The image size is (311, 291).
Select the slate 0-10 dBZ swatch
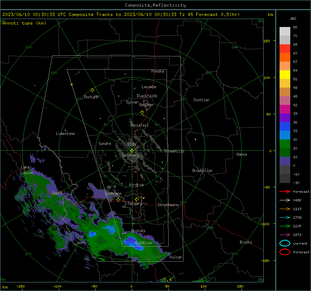(x=285, y=161)
